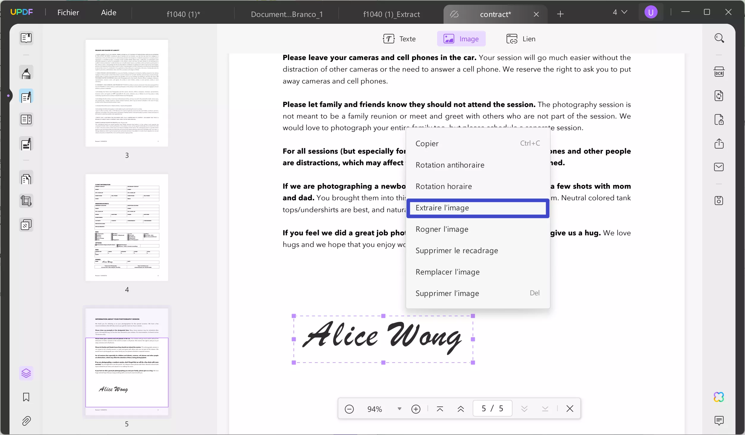Select page 4 thumbnail

[127, 228]
